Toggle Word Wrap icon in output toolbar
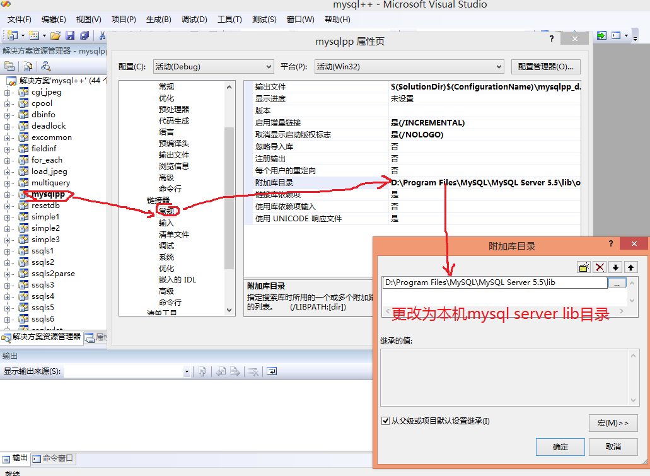Image resolution: width=650 pixels, height=476 pixels. click(272, 371)
